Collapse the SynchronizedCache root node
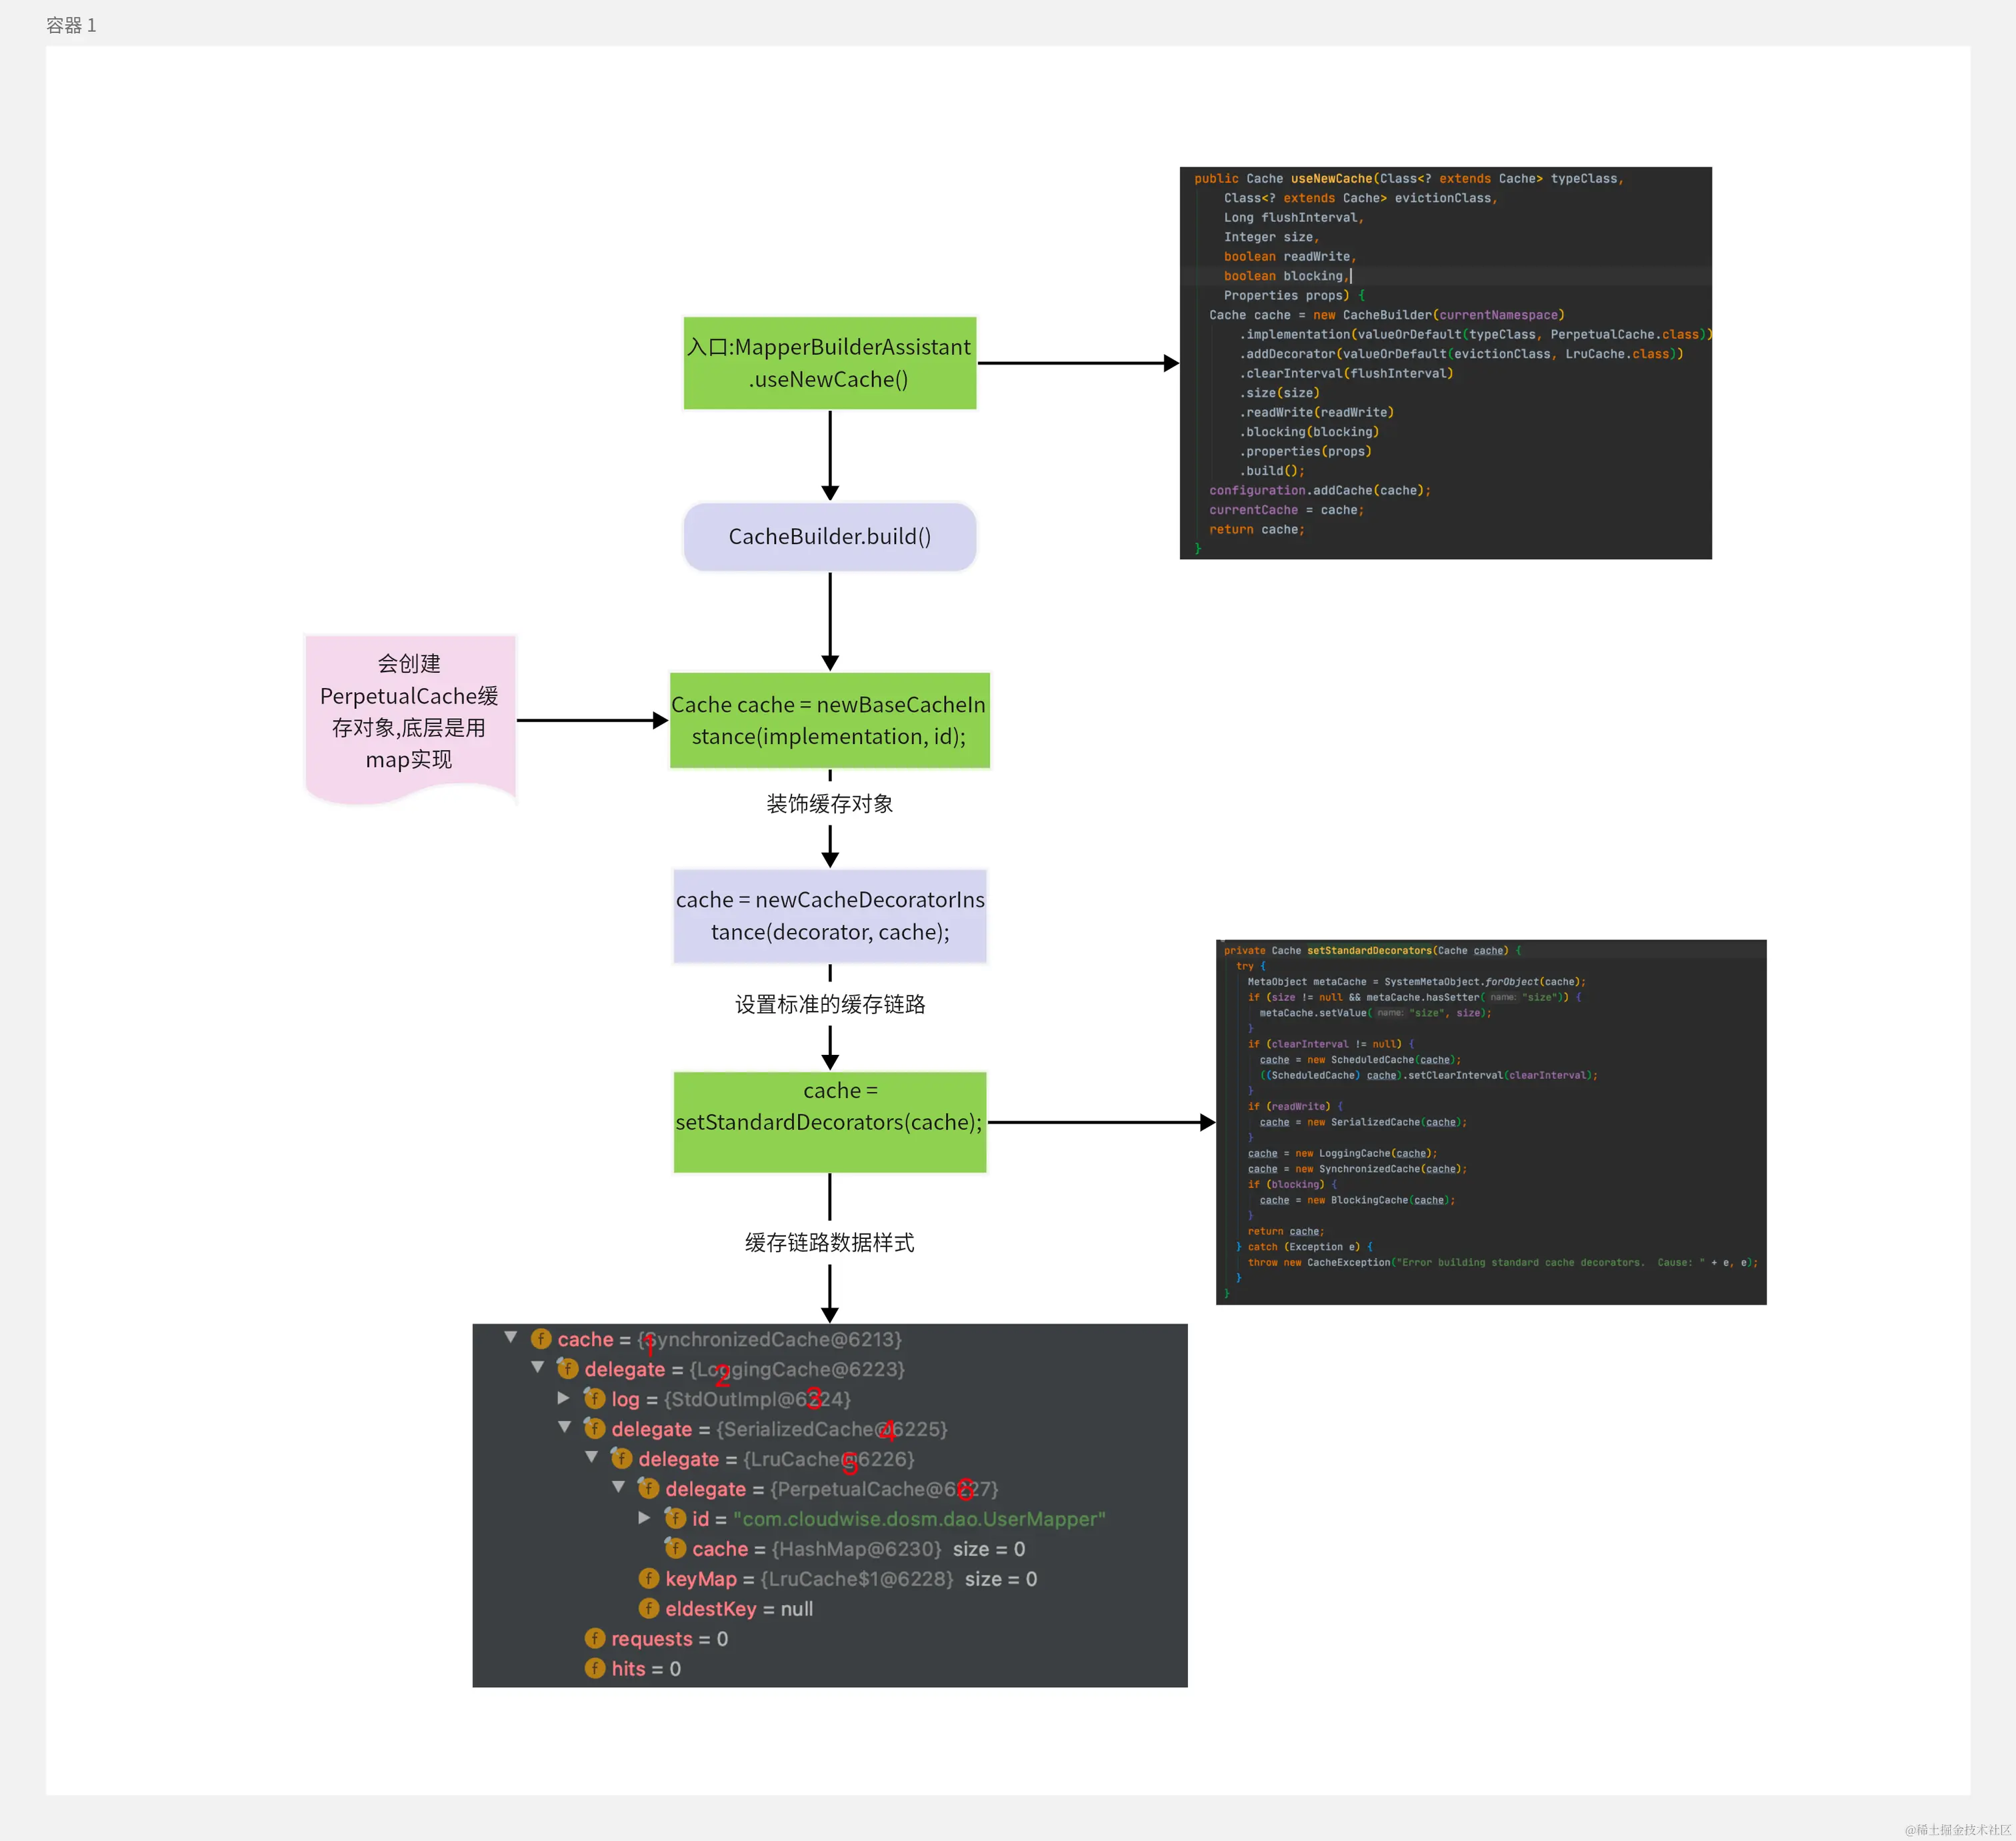 click(511, 1337)
